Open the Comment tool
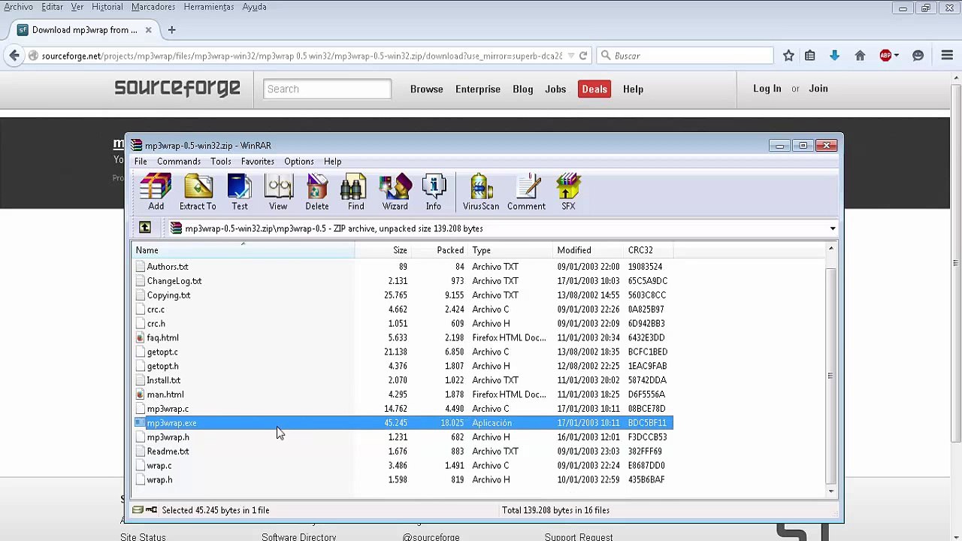Image resolution: width=962 pixels, height=541 pixels. coord(526,192)
